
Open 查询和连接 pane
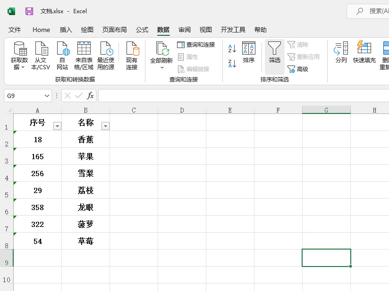196,45
